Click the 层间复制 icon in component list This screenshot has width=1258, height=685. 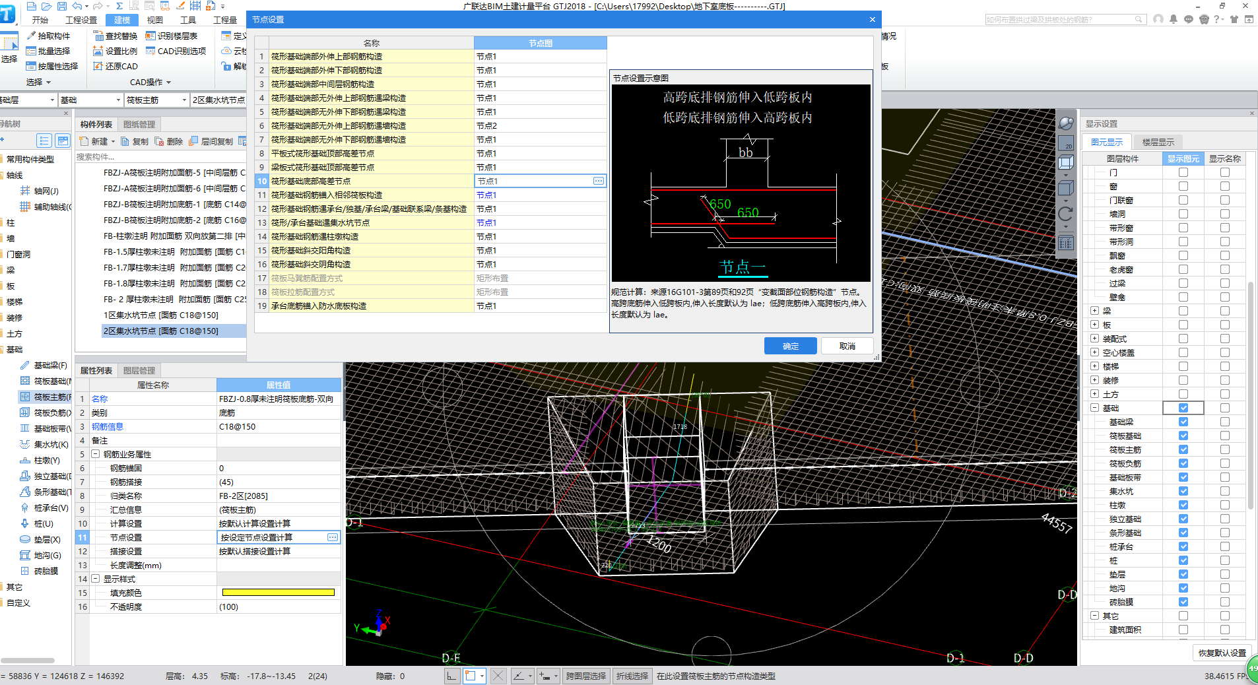[211, 141]
